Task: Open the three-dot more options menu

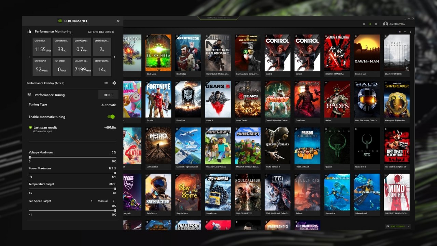Action: point(411,32)
